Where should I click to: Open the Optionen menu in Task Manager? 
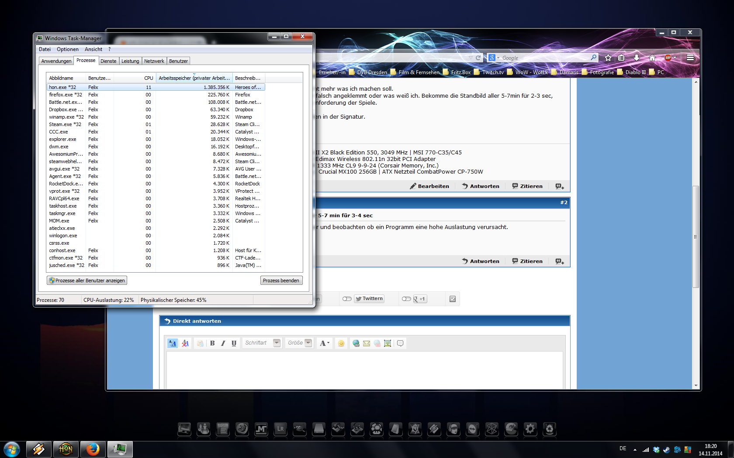[68, 49]
